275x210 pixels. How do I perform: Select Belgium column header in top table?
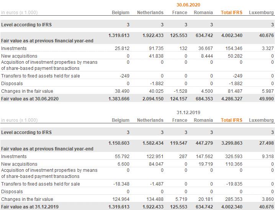click(x=121, y=13)
